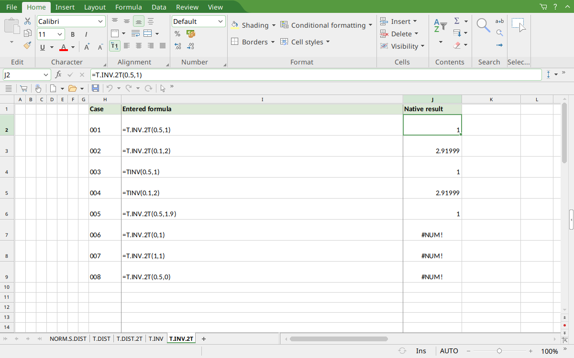
Task: Toggle Bold formatting
Action: click(x=73, y=34)
